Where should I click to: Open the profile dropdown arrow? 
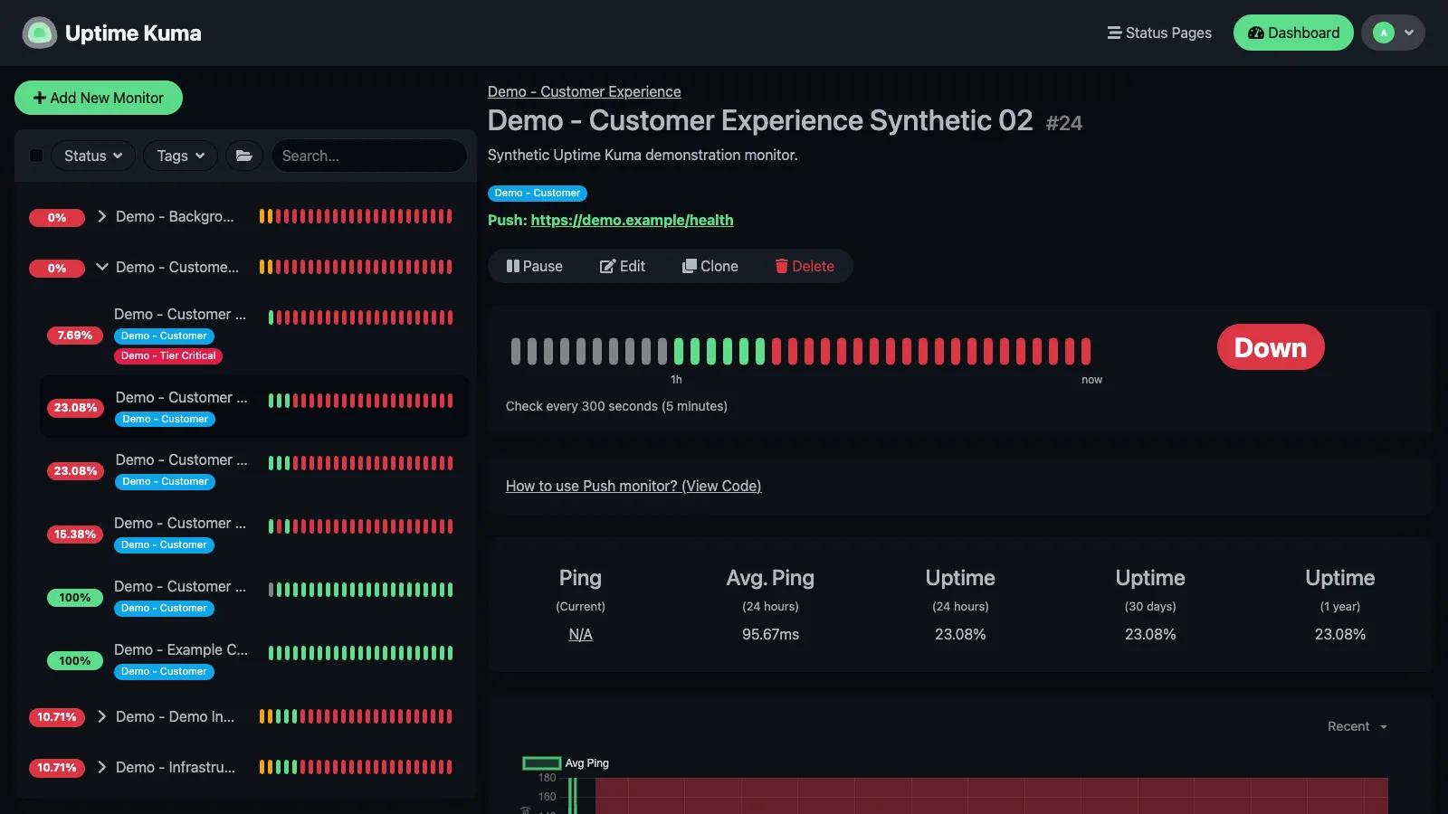(1409, 33)
